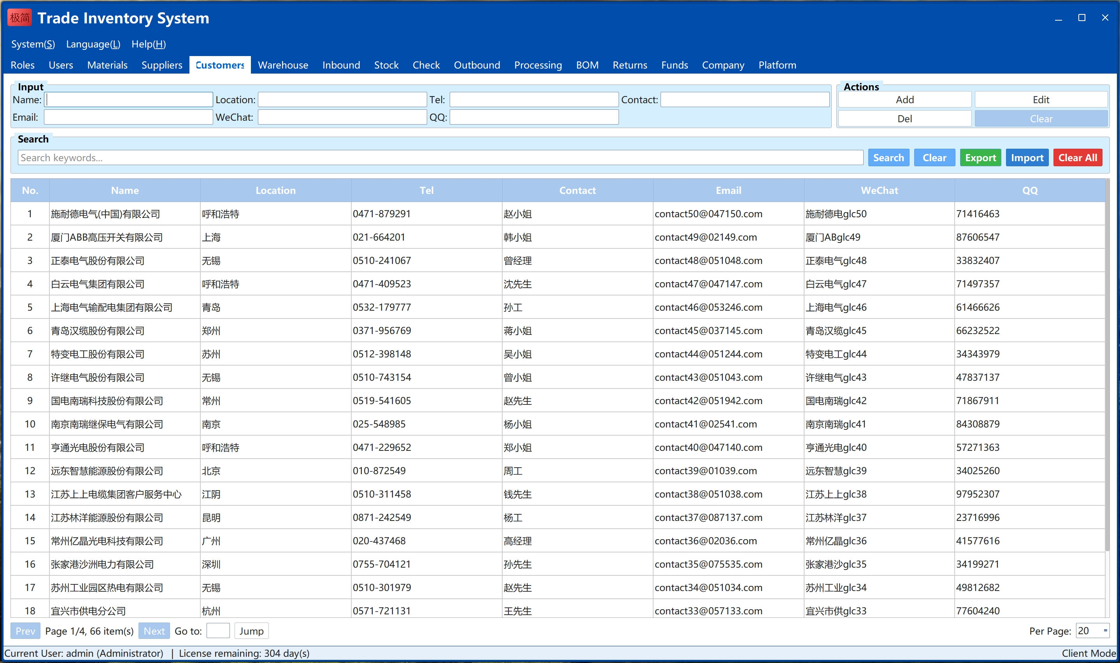Click the Del button in Actions
The height and width of the screenshot is (663, 1120).
click(x=905, y=119)
